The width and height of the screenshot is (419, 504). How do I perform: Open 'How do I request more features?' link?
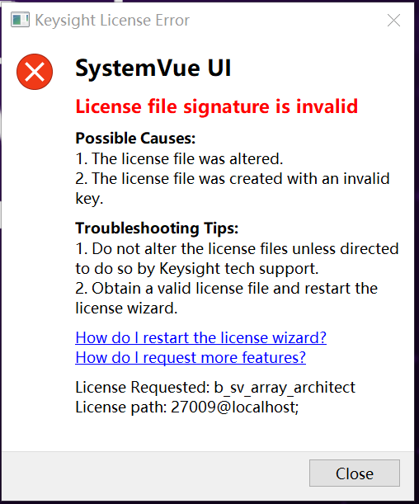pyautogui.click(x=191, y=357)
